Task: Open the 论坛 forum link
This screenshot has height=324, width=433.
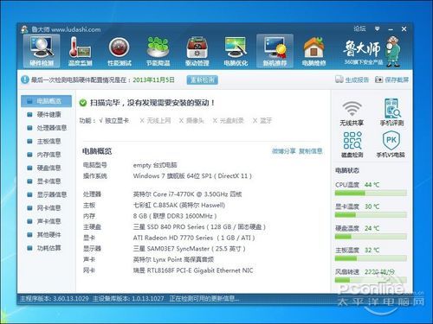Action: [359, 29]
